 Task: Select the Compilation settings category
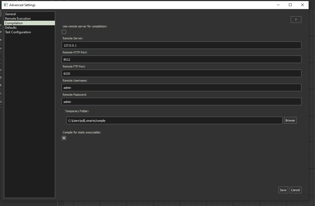[x=14, y=23]
